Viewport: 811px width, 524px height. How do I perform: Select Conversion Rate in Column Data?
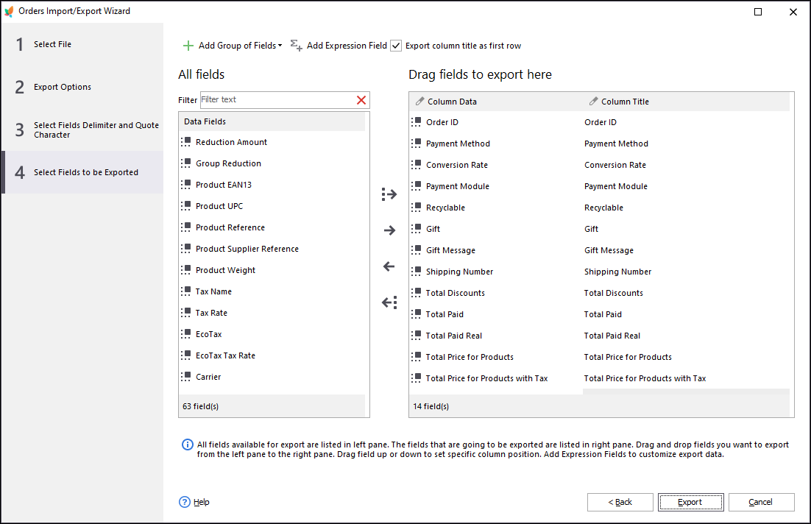tap(457, 165)
